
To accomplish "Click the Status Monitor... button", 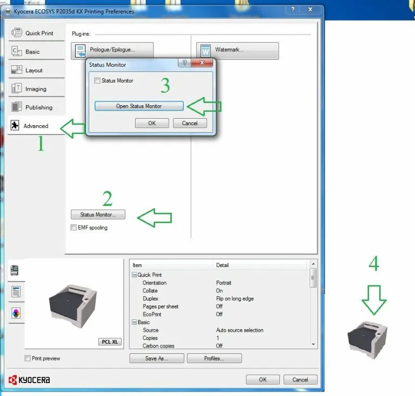I will (98, 215).
